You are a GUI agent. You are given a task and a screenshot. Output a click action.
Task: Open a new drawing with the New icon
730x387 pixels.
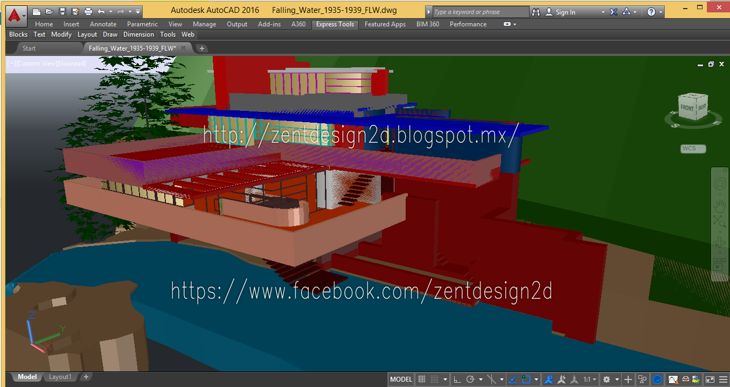[x=36, y=11]
